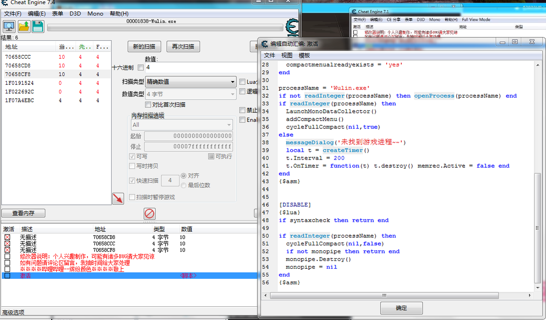Click the 查看内存 button
Viewport: 546px width, 320px height.
(x=23, y=213)
